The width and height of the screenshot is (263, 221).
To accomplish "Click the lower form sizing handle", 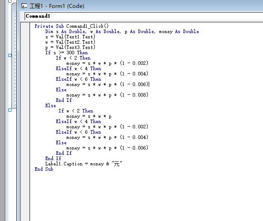I will click(x=10, y=110).
